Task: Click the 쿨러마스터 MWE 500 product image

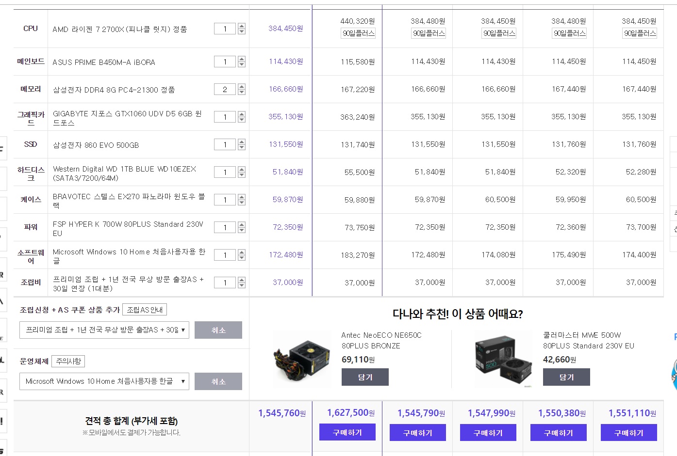Action: [x=503, y=360]
